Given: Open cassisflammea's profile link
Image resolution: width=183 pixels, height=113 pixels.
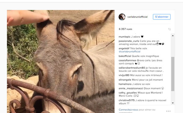Looking at the screenshot, I should pyautogui.click(x=127, y=60).
